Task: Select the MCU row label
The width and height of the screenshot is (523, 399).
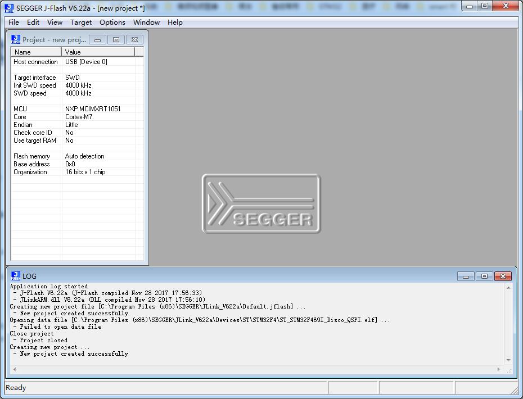Action: point(20,109)
